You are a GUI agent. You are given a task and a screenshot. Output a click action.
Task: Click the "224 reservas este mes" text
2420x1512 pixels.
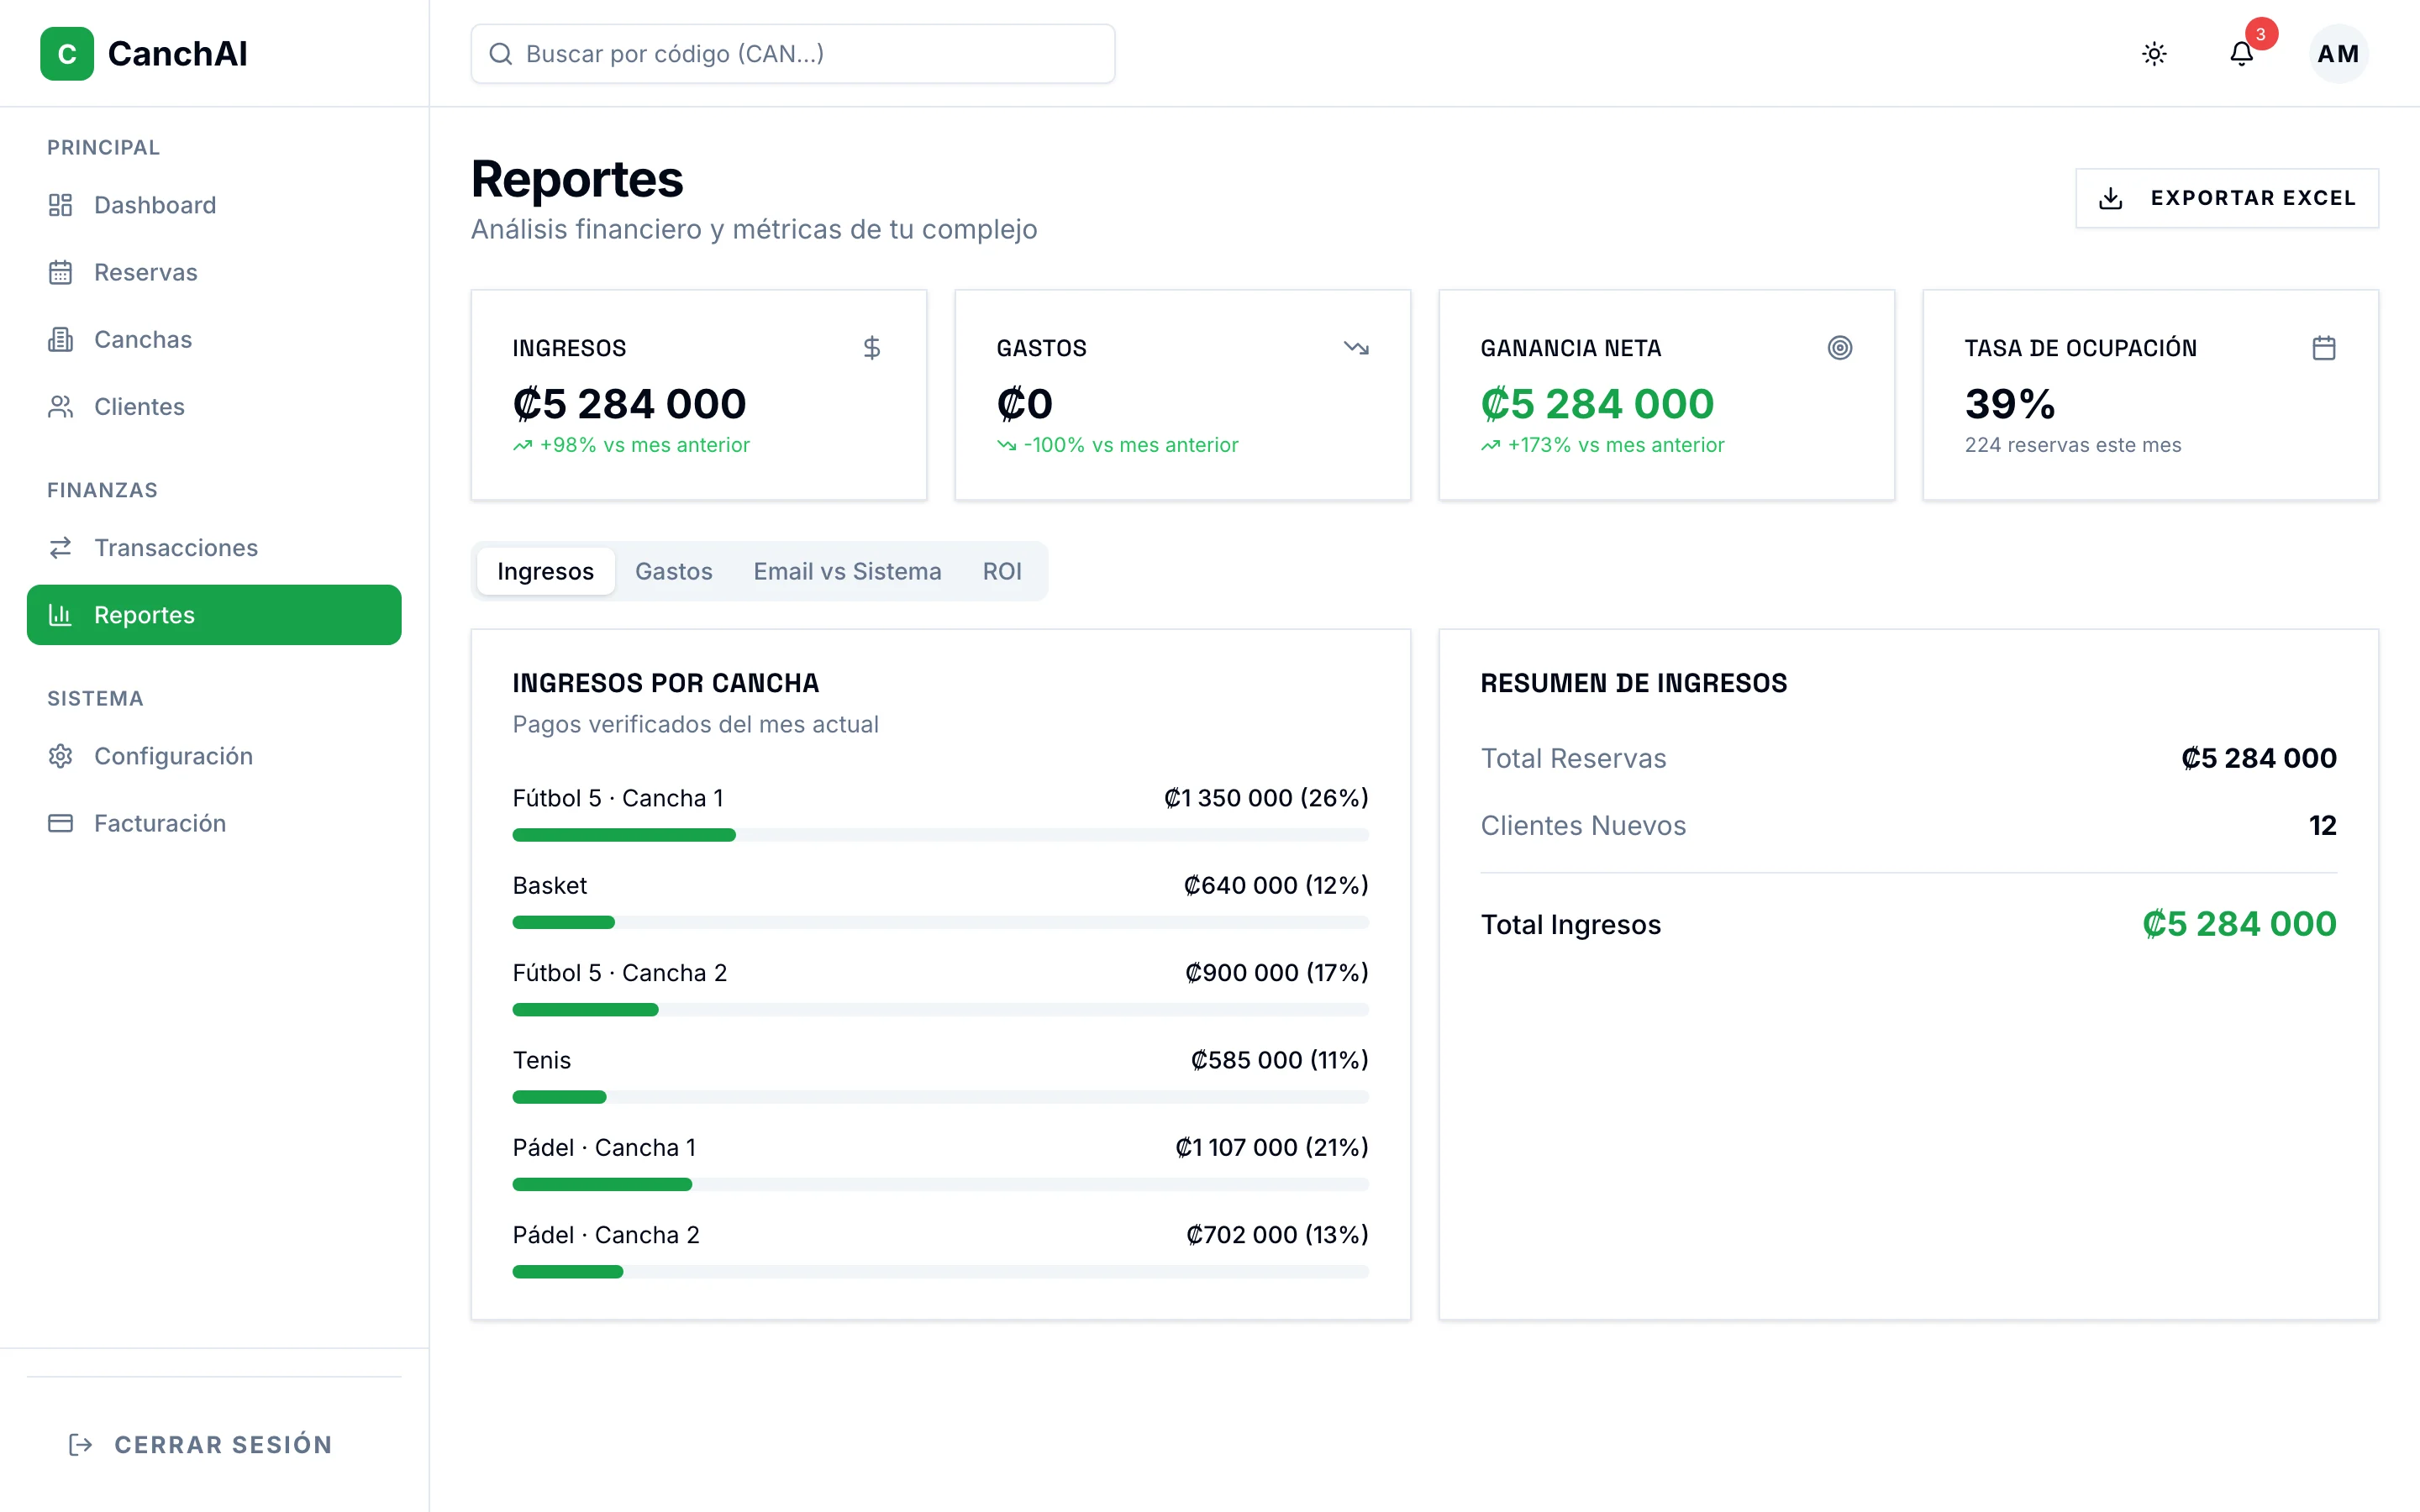[2072, 444]
